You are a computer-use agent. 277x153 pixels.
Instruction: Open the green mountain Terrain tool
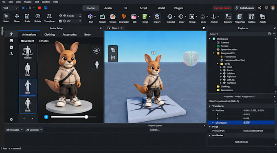click(x=102, y=18)
